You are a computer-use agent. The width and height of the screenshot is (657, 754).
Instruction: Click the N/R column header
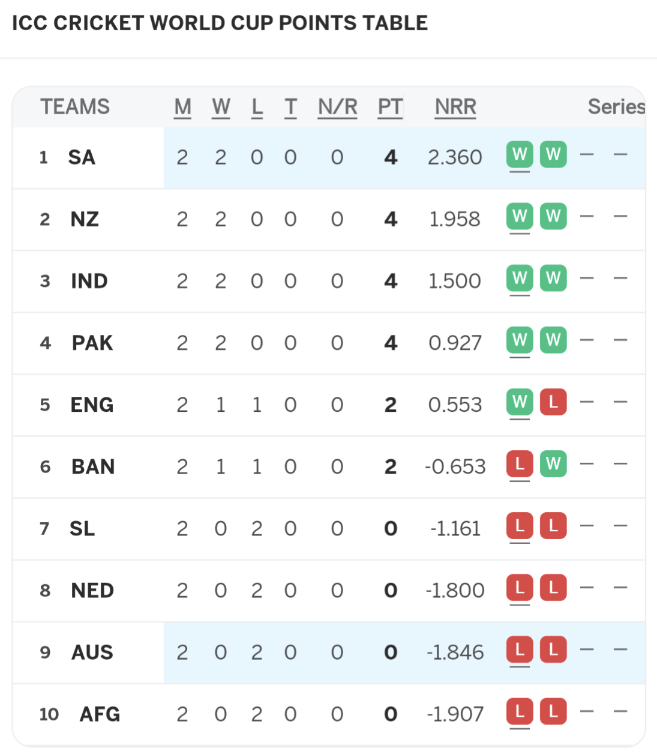337,107
